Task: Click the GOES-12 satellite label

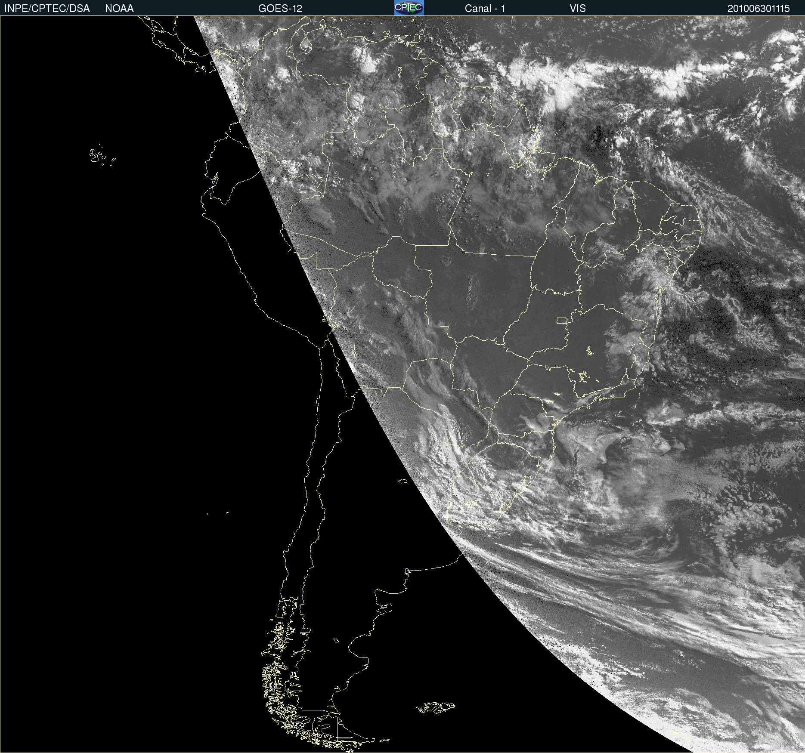Action: click(280, 9)
